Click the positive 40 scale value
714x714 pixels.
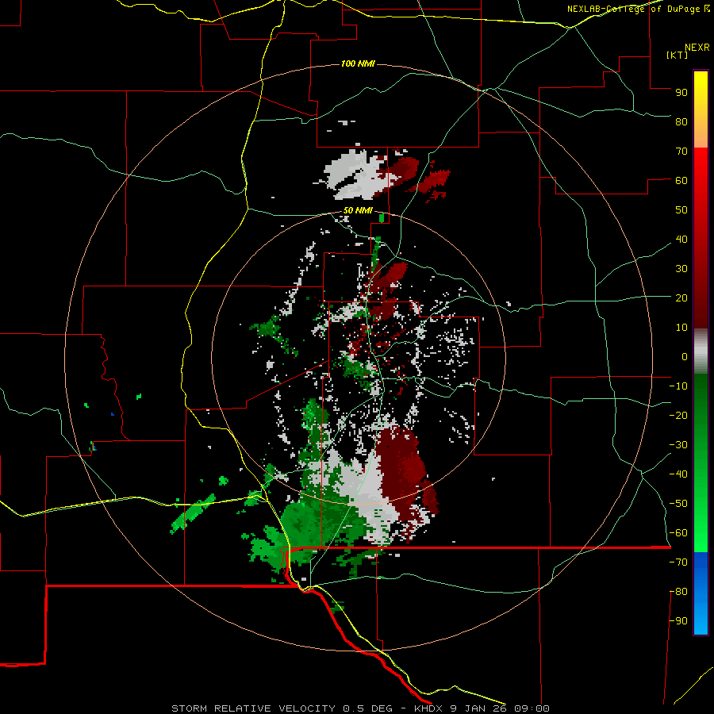681,240
